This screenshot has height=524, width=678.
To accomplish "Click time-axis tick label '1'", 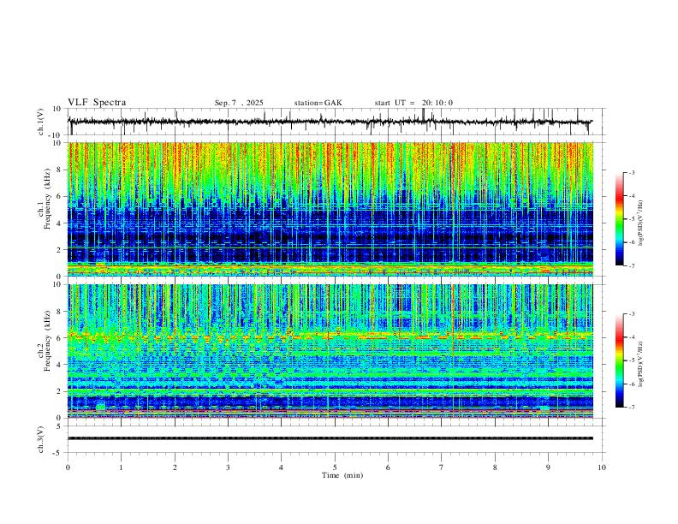I will point(121,467).
